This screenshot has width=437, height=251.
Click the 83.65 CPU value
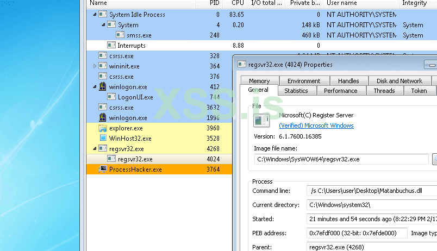click(x=236, y=15)
